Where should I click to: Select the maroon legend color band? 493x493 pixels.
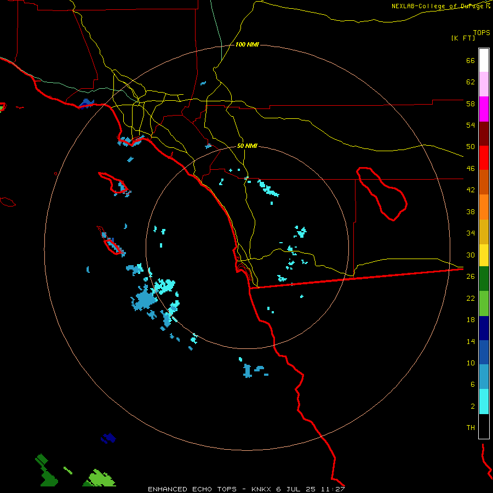pos(484,134)
